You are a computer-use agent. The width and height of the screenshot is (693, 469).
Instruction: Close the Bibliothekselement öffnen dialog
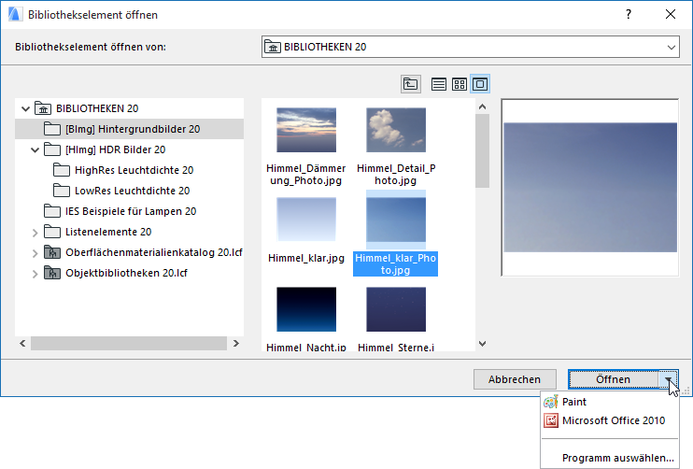click(671, 15)
